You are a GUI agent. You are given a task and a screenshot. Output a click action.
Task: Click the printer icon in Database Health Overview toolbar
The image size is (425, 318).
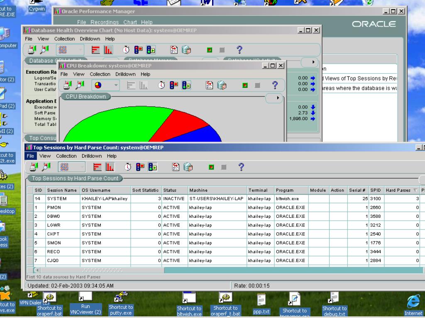point(32,50)
